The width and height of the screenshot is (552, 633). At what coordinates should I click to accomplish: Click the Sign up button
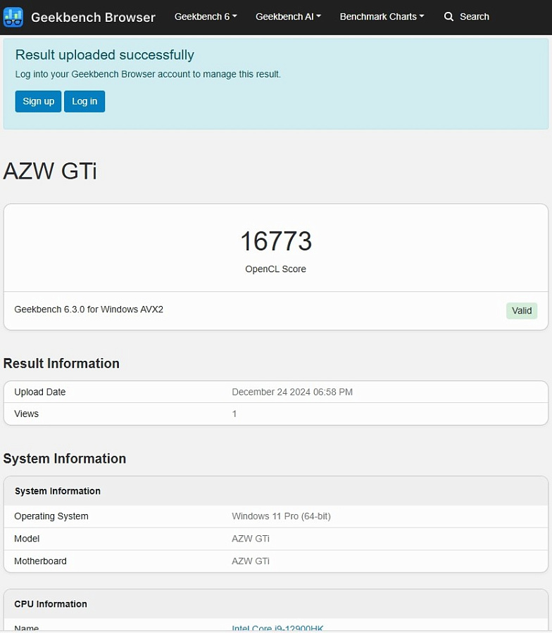pos(39,101)
